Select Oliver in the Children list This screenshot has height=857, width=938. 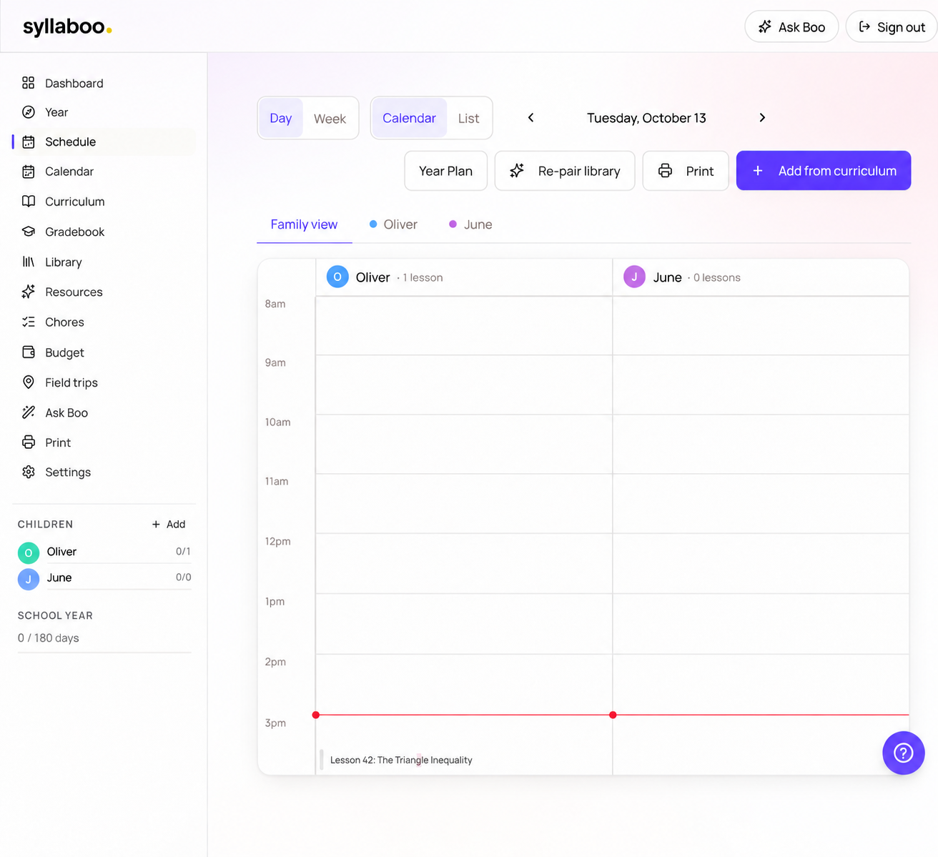pyautogui.click(x=104, y=552)
